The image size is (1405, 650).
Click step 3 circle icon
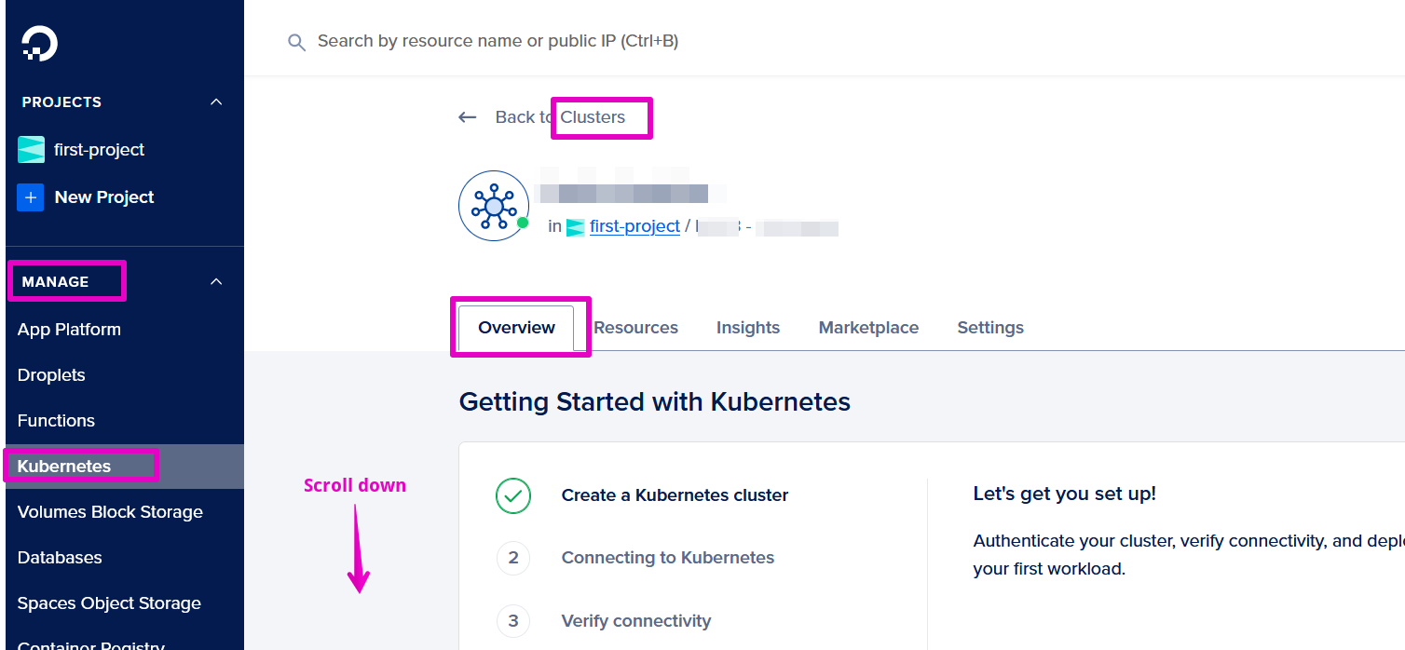pyautogui.click(x=513, y=621)
